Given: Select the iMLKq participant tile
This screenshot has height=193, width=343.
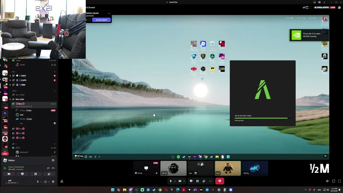Looking at the screenshot, I should [x=255, y=168].
